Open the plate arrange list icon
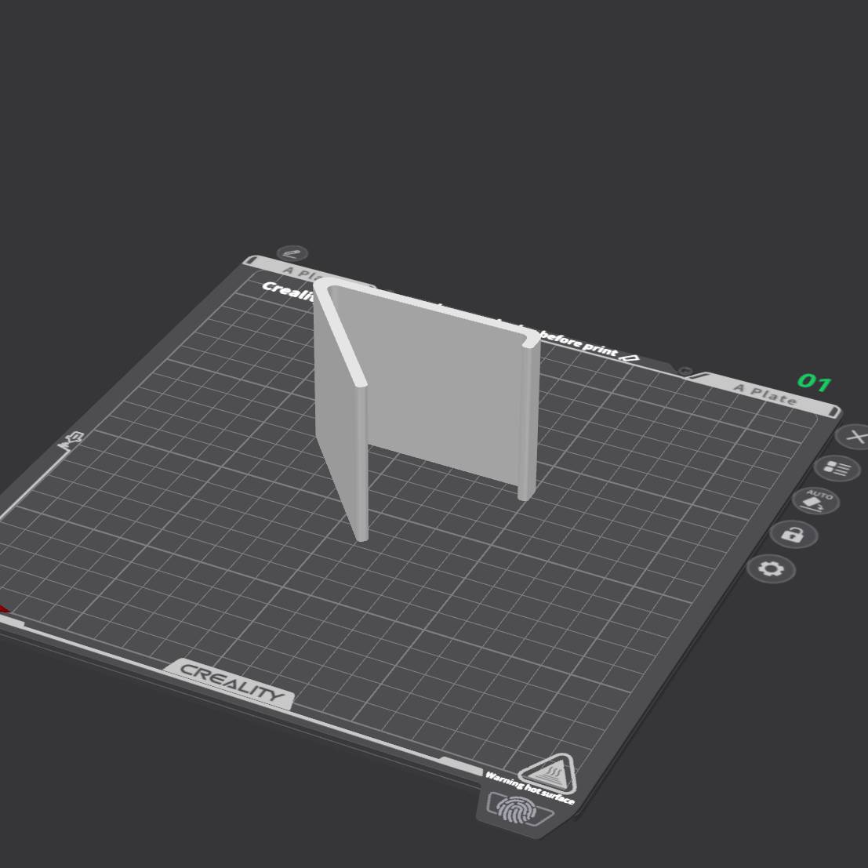 pyautogui.click(x=837, y=468)
